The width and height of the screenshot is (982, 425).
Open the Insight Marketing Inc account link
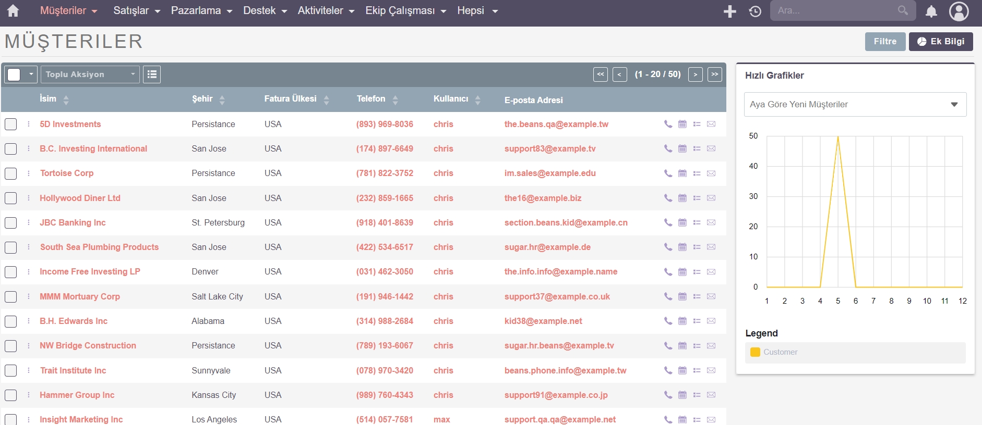81,419
